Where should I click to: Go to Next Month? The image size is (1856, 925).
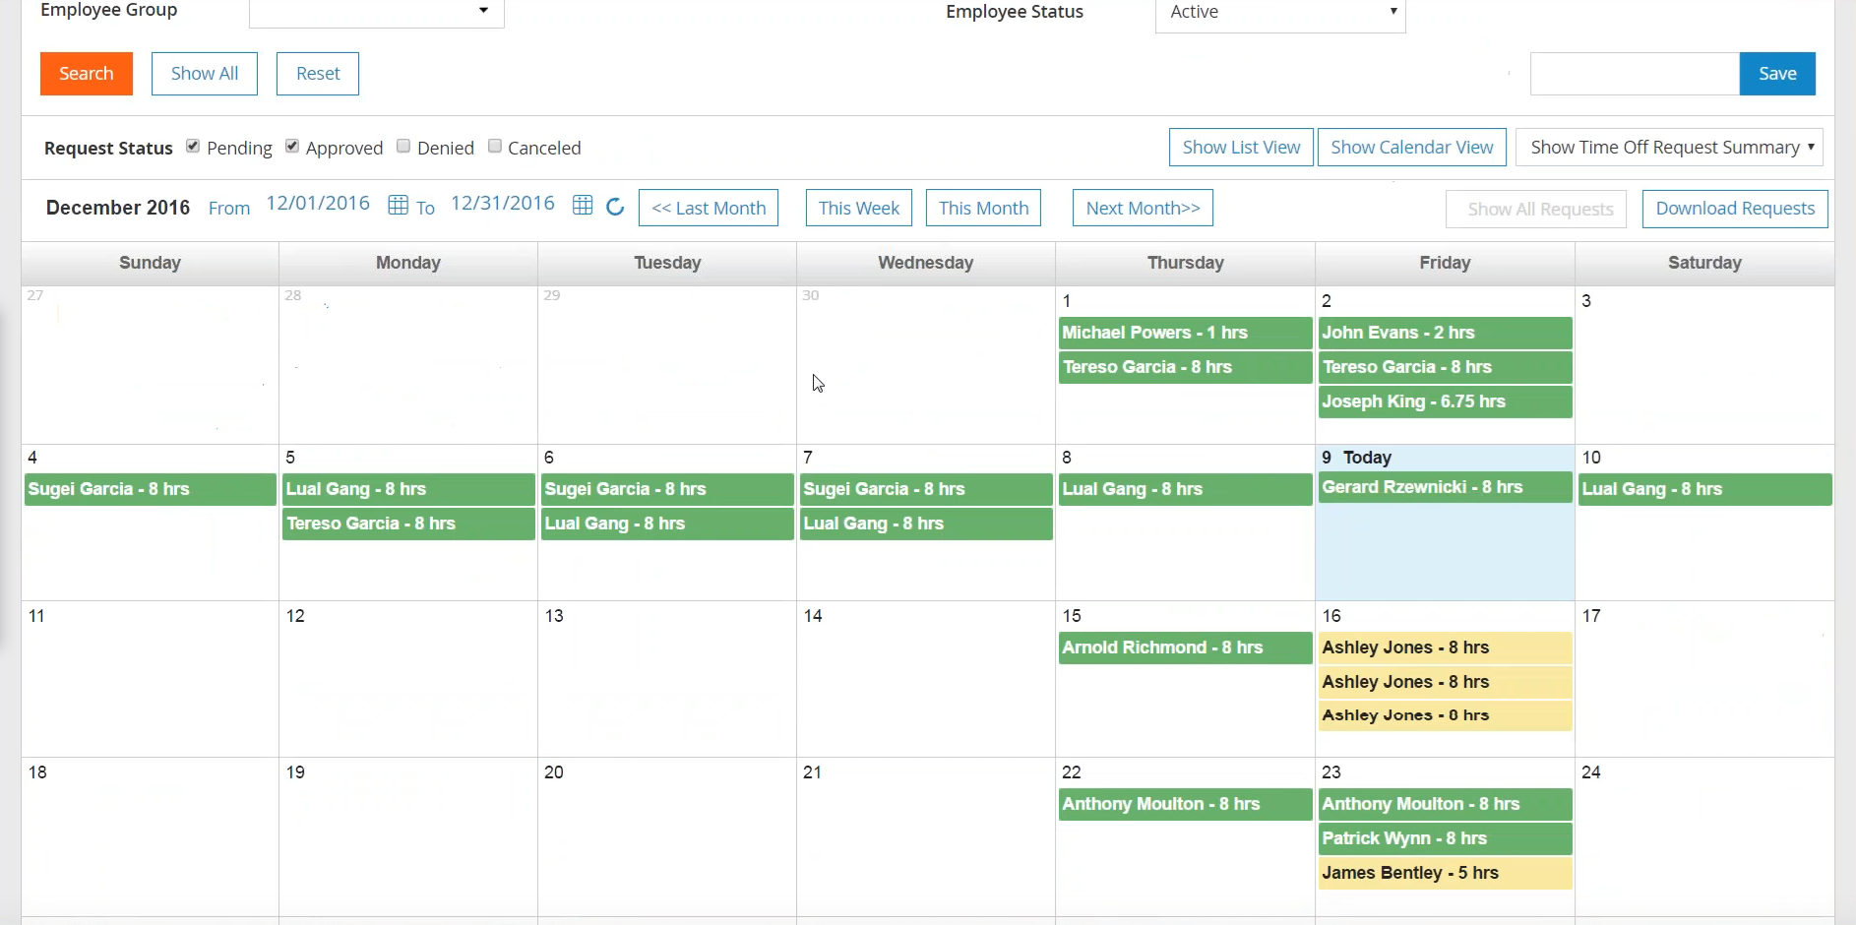click(1143, 209)
